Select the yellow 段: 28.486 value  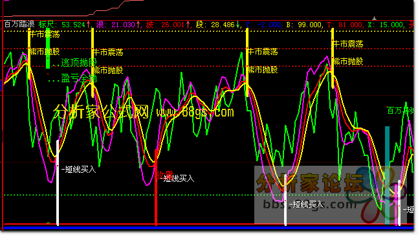point(217,25)
